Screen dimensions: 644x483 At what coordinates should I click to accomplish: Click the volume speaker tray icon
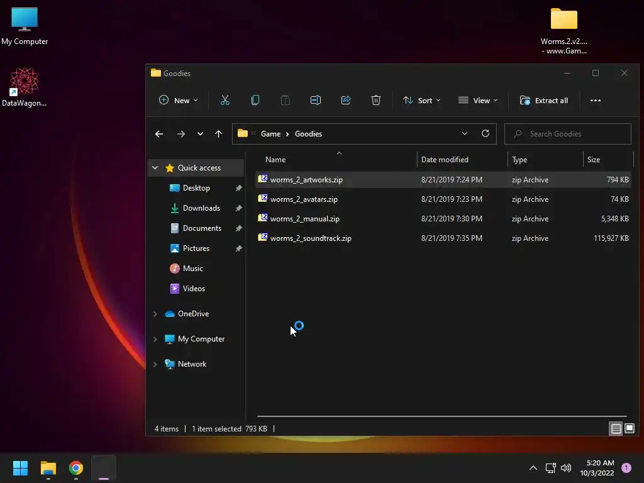pyautogui.click(x=566, y=468)
